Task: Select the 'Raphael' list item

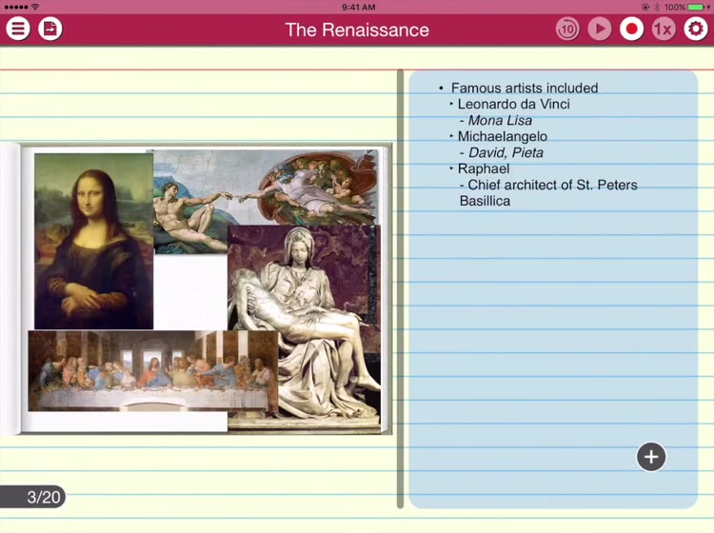Action: (x=483, y=168)
